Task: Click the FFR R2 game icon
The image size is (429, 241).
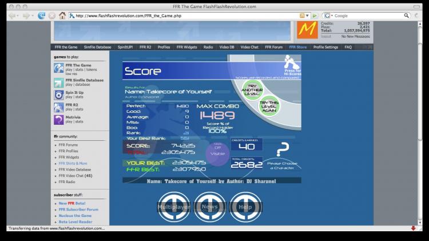Action: 59,107
